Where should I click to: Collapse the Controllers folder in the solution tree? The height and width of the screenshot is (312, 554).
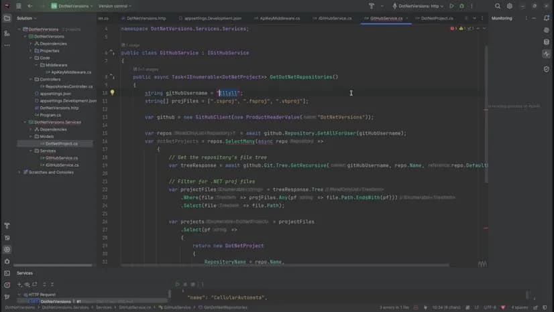coord(31,79)
